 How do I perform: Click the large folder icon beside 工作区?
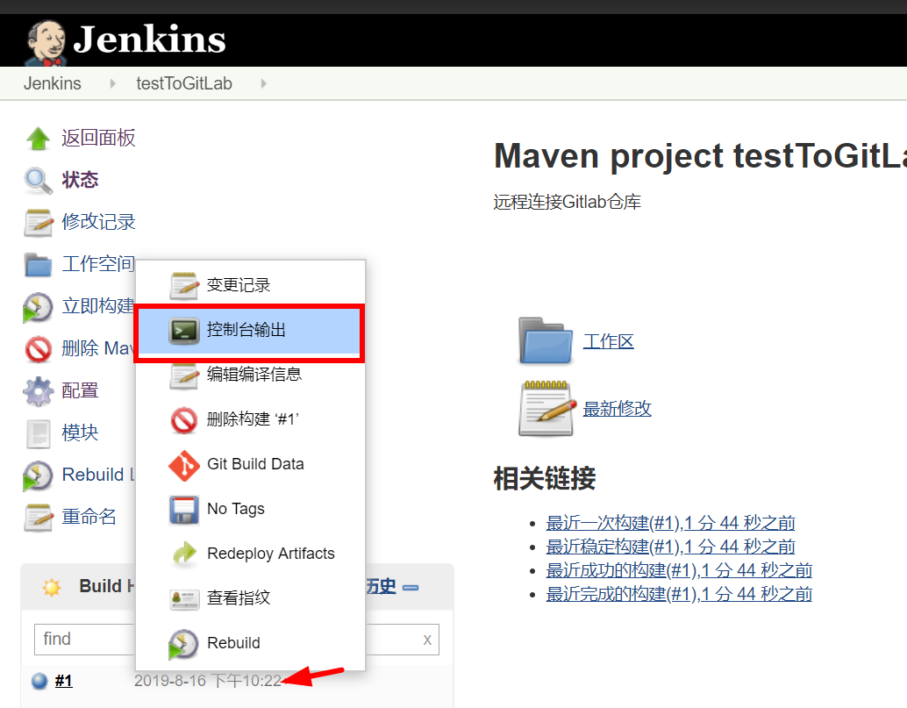pos(546,340)
